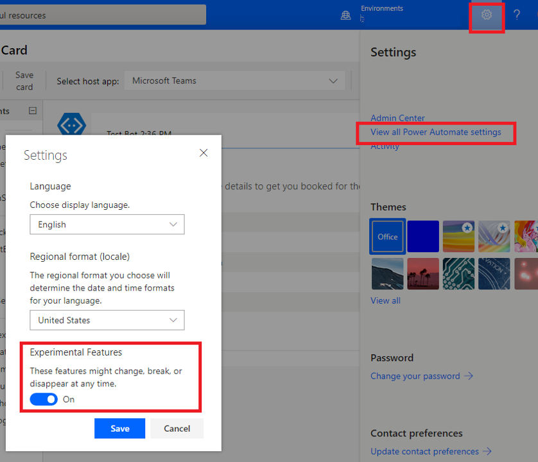538x462 pixels.
Task: Select the dark blue pattern theme thumbnail
Action: pos(494,274)
